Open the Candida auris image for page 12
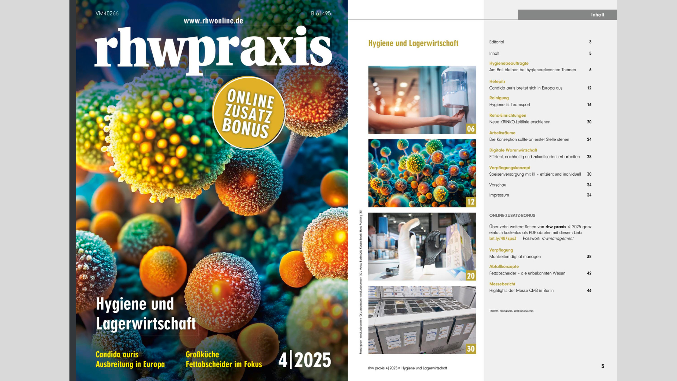Screen dimensions: 677x381 click(422, 173)
